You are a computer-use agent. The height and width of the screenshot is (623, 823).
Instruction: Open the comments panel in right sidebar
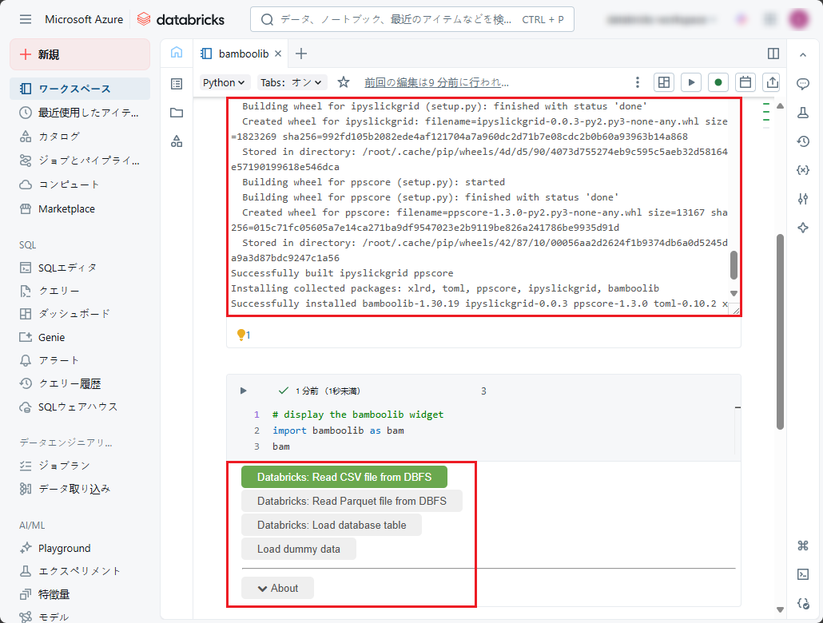pyautogui.click(x=803, y=84)
